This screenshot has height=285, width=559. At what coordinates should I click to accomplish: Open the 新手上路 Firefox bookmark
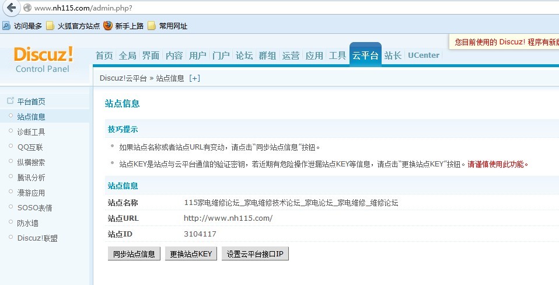[123, 26]
